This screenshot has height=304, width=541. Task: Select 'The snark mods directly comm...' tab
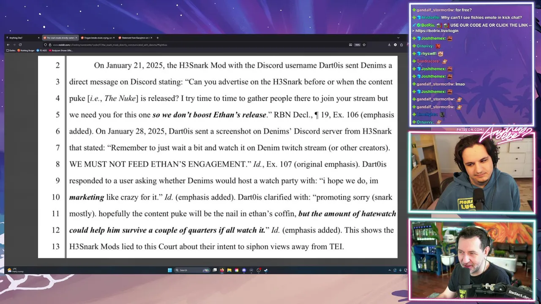[60, 38]
